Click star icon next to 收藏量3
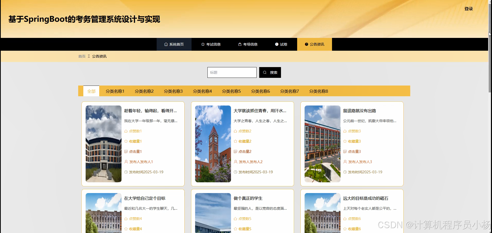The height and width of the screenshot is (233, 492). [x=345, y=141]
